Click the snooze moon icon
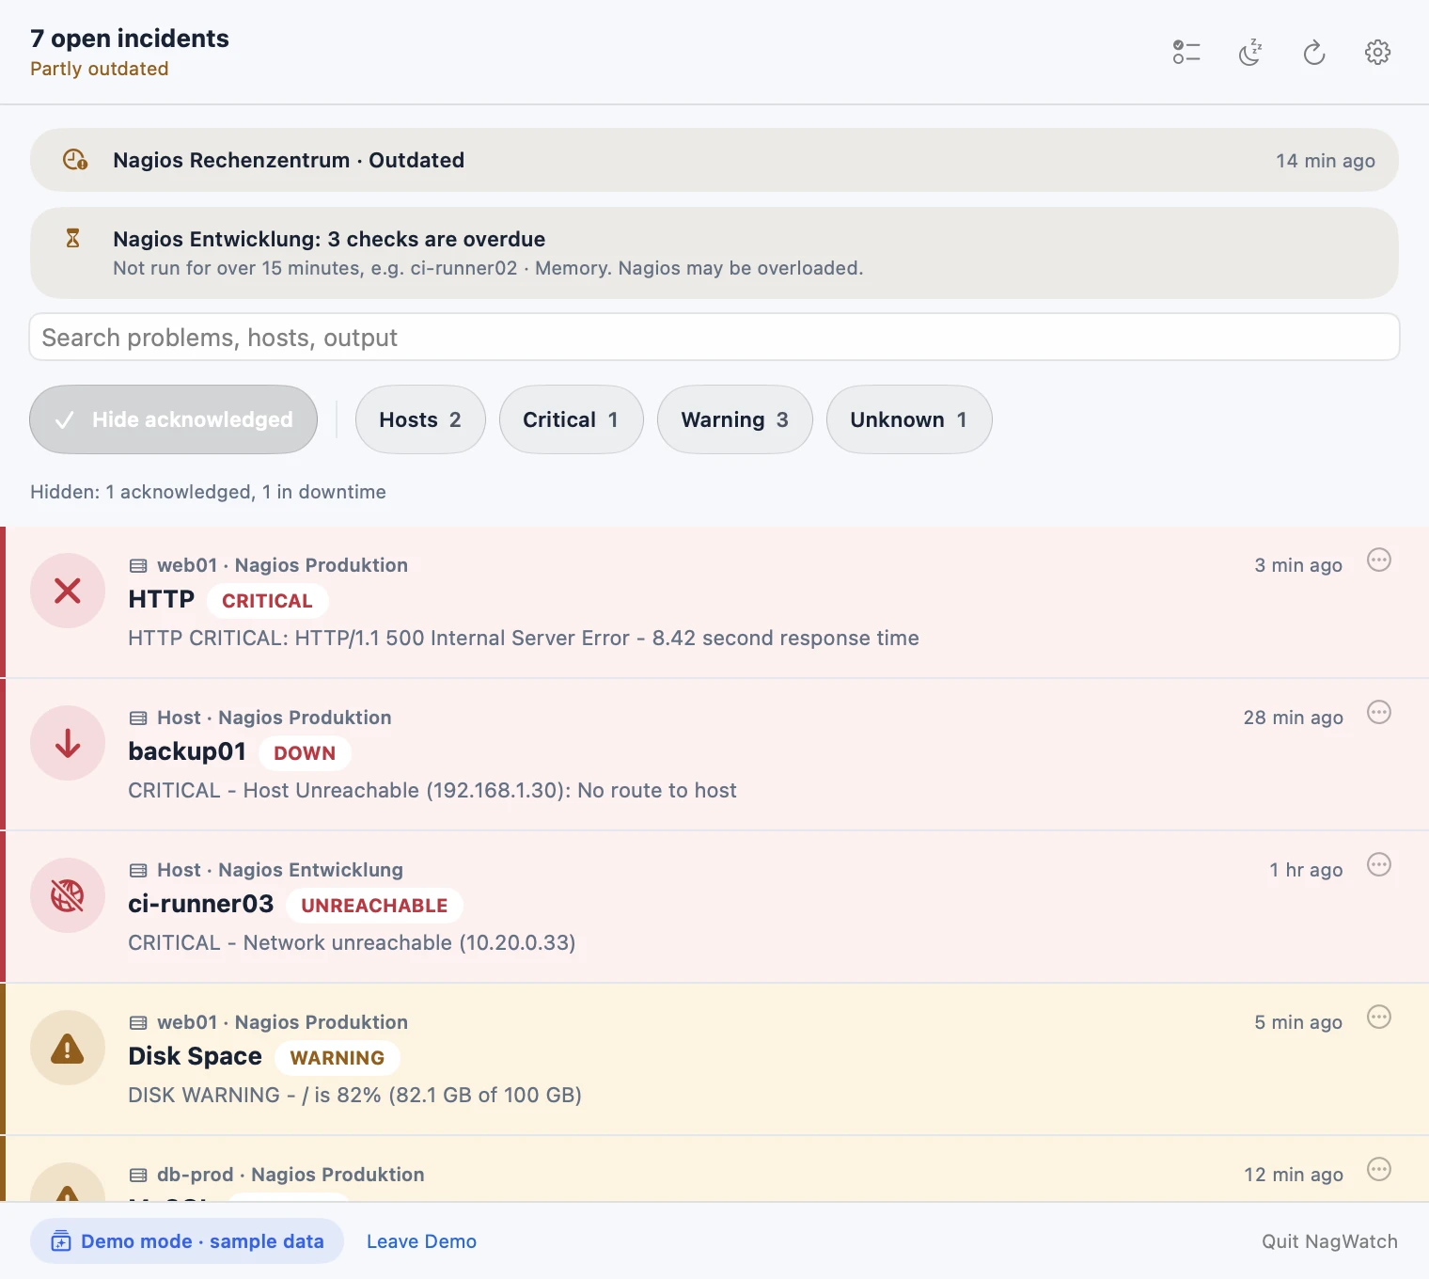 pyautogui.click(x=1250, y=53)
